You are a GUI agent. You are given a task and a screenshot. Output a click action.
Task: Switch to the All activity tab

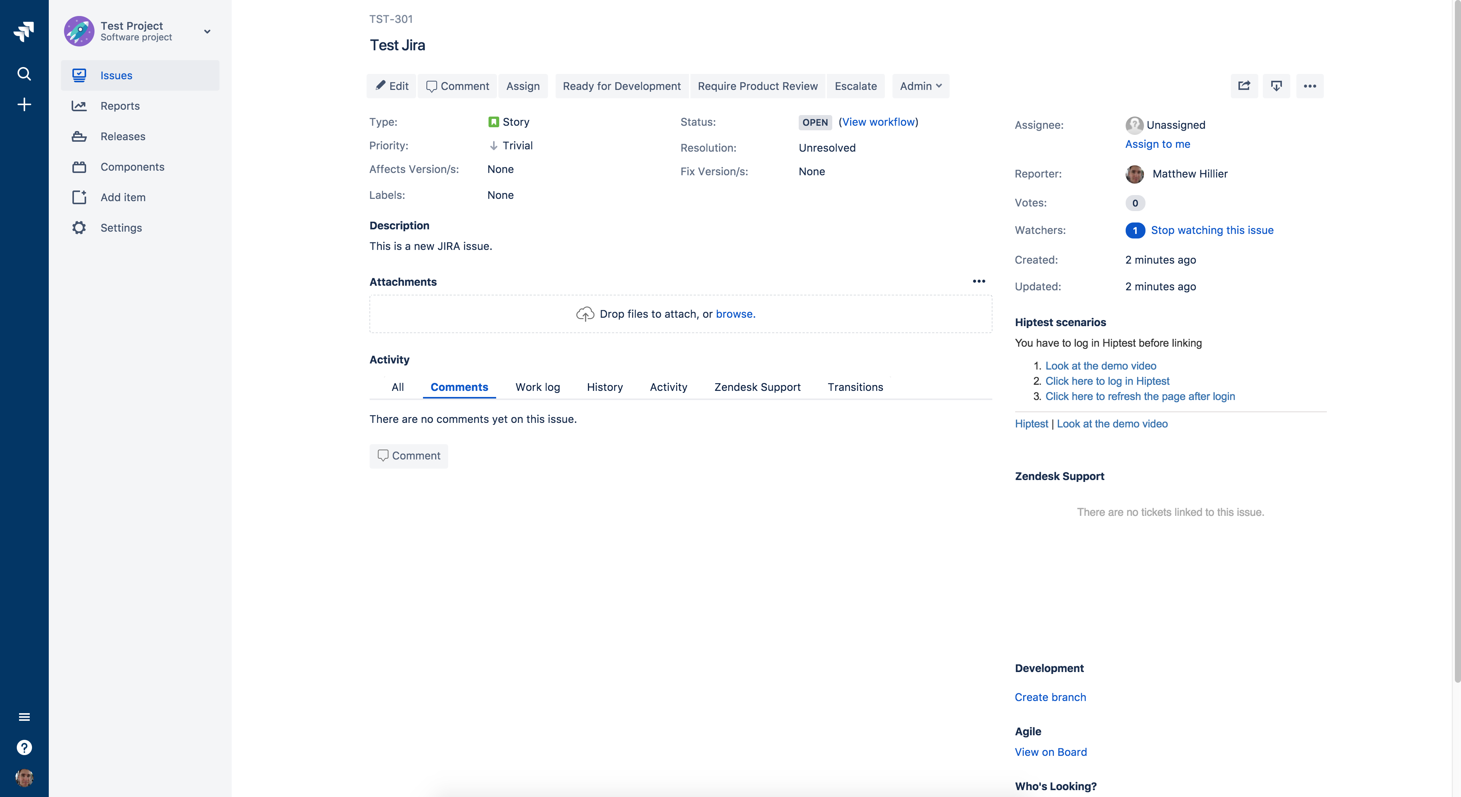[397, 387]
